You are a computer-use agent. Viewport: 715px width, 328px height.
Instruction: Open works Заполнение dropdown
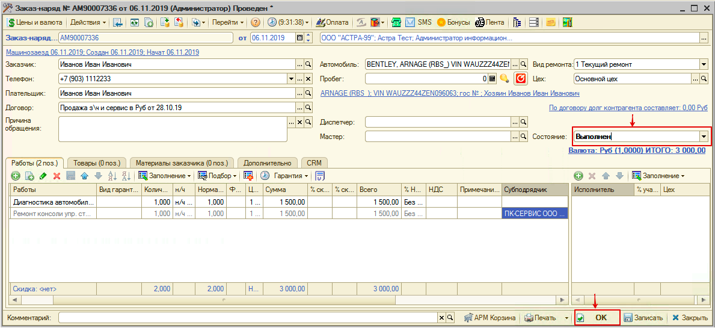click(165, 176)
